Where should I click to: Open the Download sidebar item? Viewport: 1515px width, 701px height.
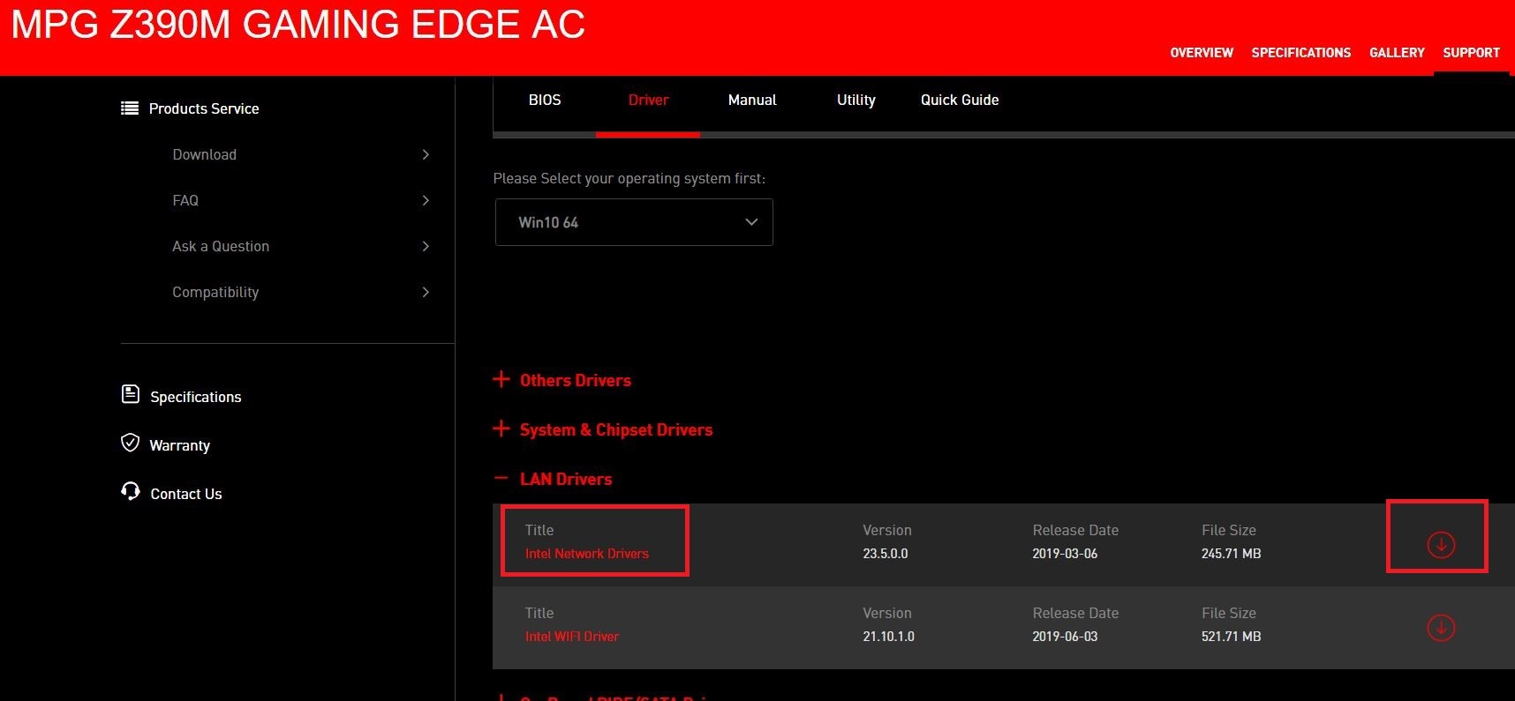coord(205,154)
